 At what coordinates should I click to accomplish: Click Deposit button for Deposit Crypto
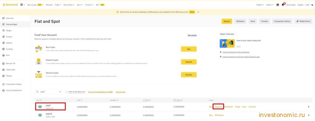coord(189,62)
